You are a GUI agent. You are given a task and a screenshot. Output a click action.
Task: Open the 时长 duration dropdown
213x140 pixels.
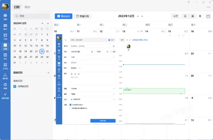pyautogui.click(x=93, y=57)
